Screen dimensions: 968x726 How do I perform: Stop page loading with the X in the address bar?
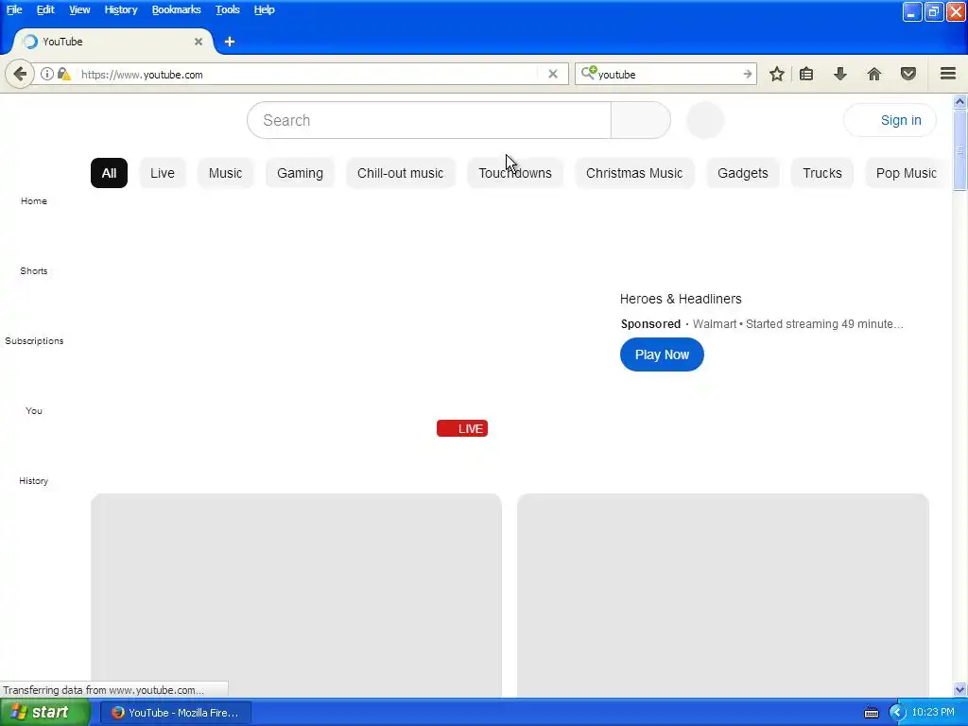point(552,74)
